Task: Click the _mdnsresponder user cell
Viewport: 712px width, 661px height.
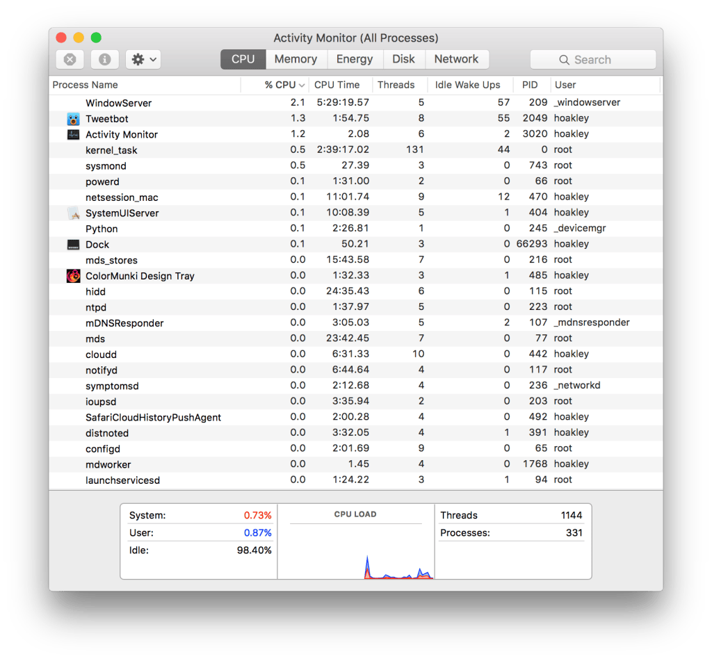Action: (x=592, y=323)
